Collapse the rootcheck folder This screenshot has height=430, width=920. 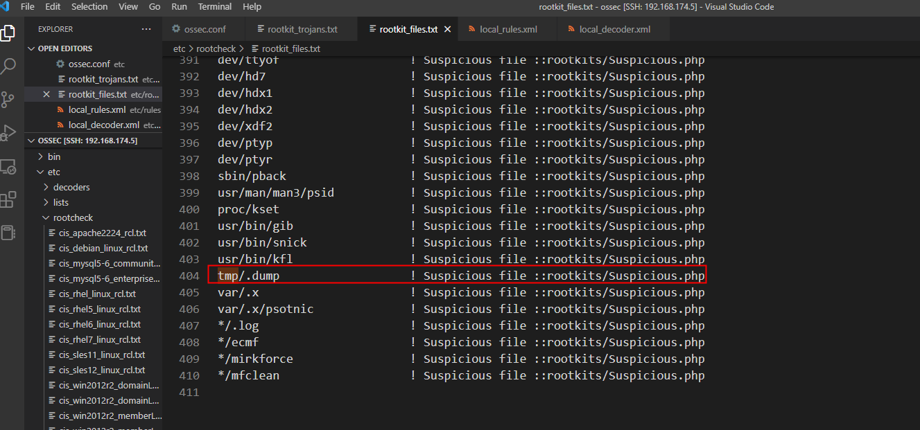(x=46, y=217)
